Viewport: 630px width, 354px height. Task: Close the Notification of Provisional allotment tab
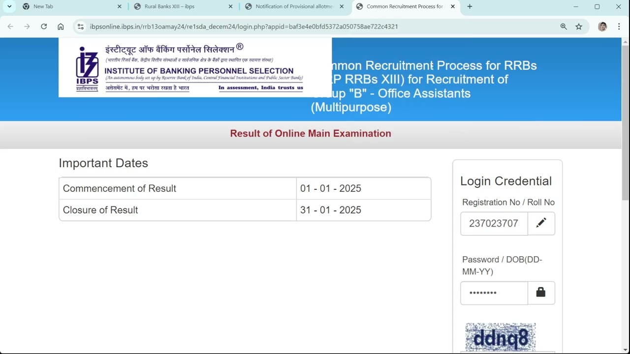[x=342, y=6]
